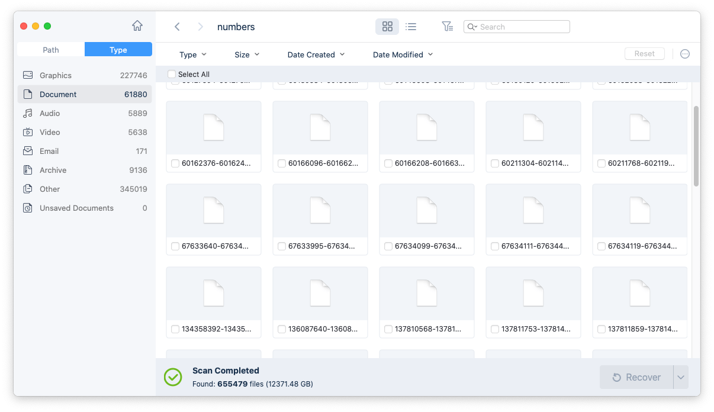Open file thumbnail 60211304-602114...
Viewport: 714px width, 412px height.
click(x=533, y=128)
